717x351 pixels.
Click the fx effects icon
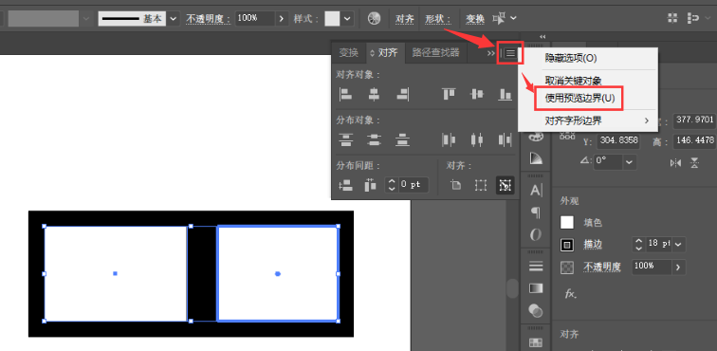click(570, 293)
